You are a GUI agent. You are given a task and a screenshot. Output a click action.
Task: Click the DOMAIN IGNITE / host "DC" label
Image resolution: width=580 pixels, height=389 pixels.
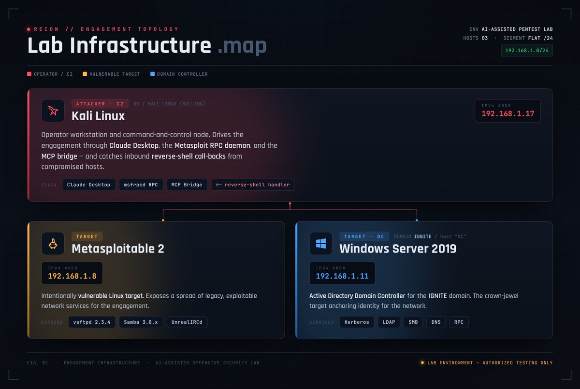430,236
